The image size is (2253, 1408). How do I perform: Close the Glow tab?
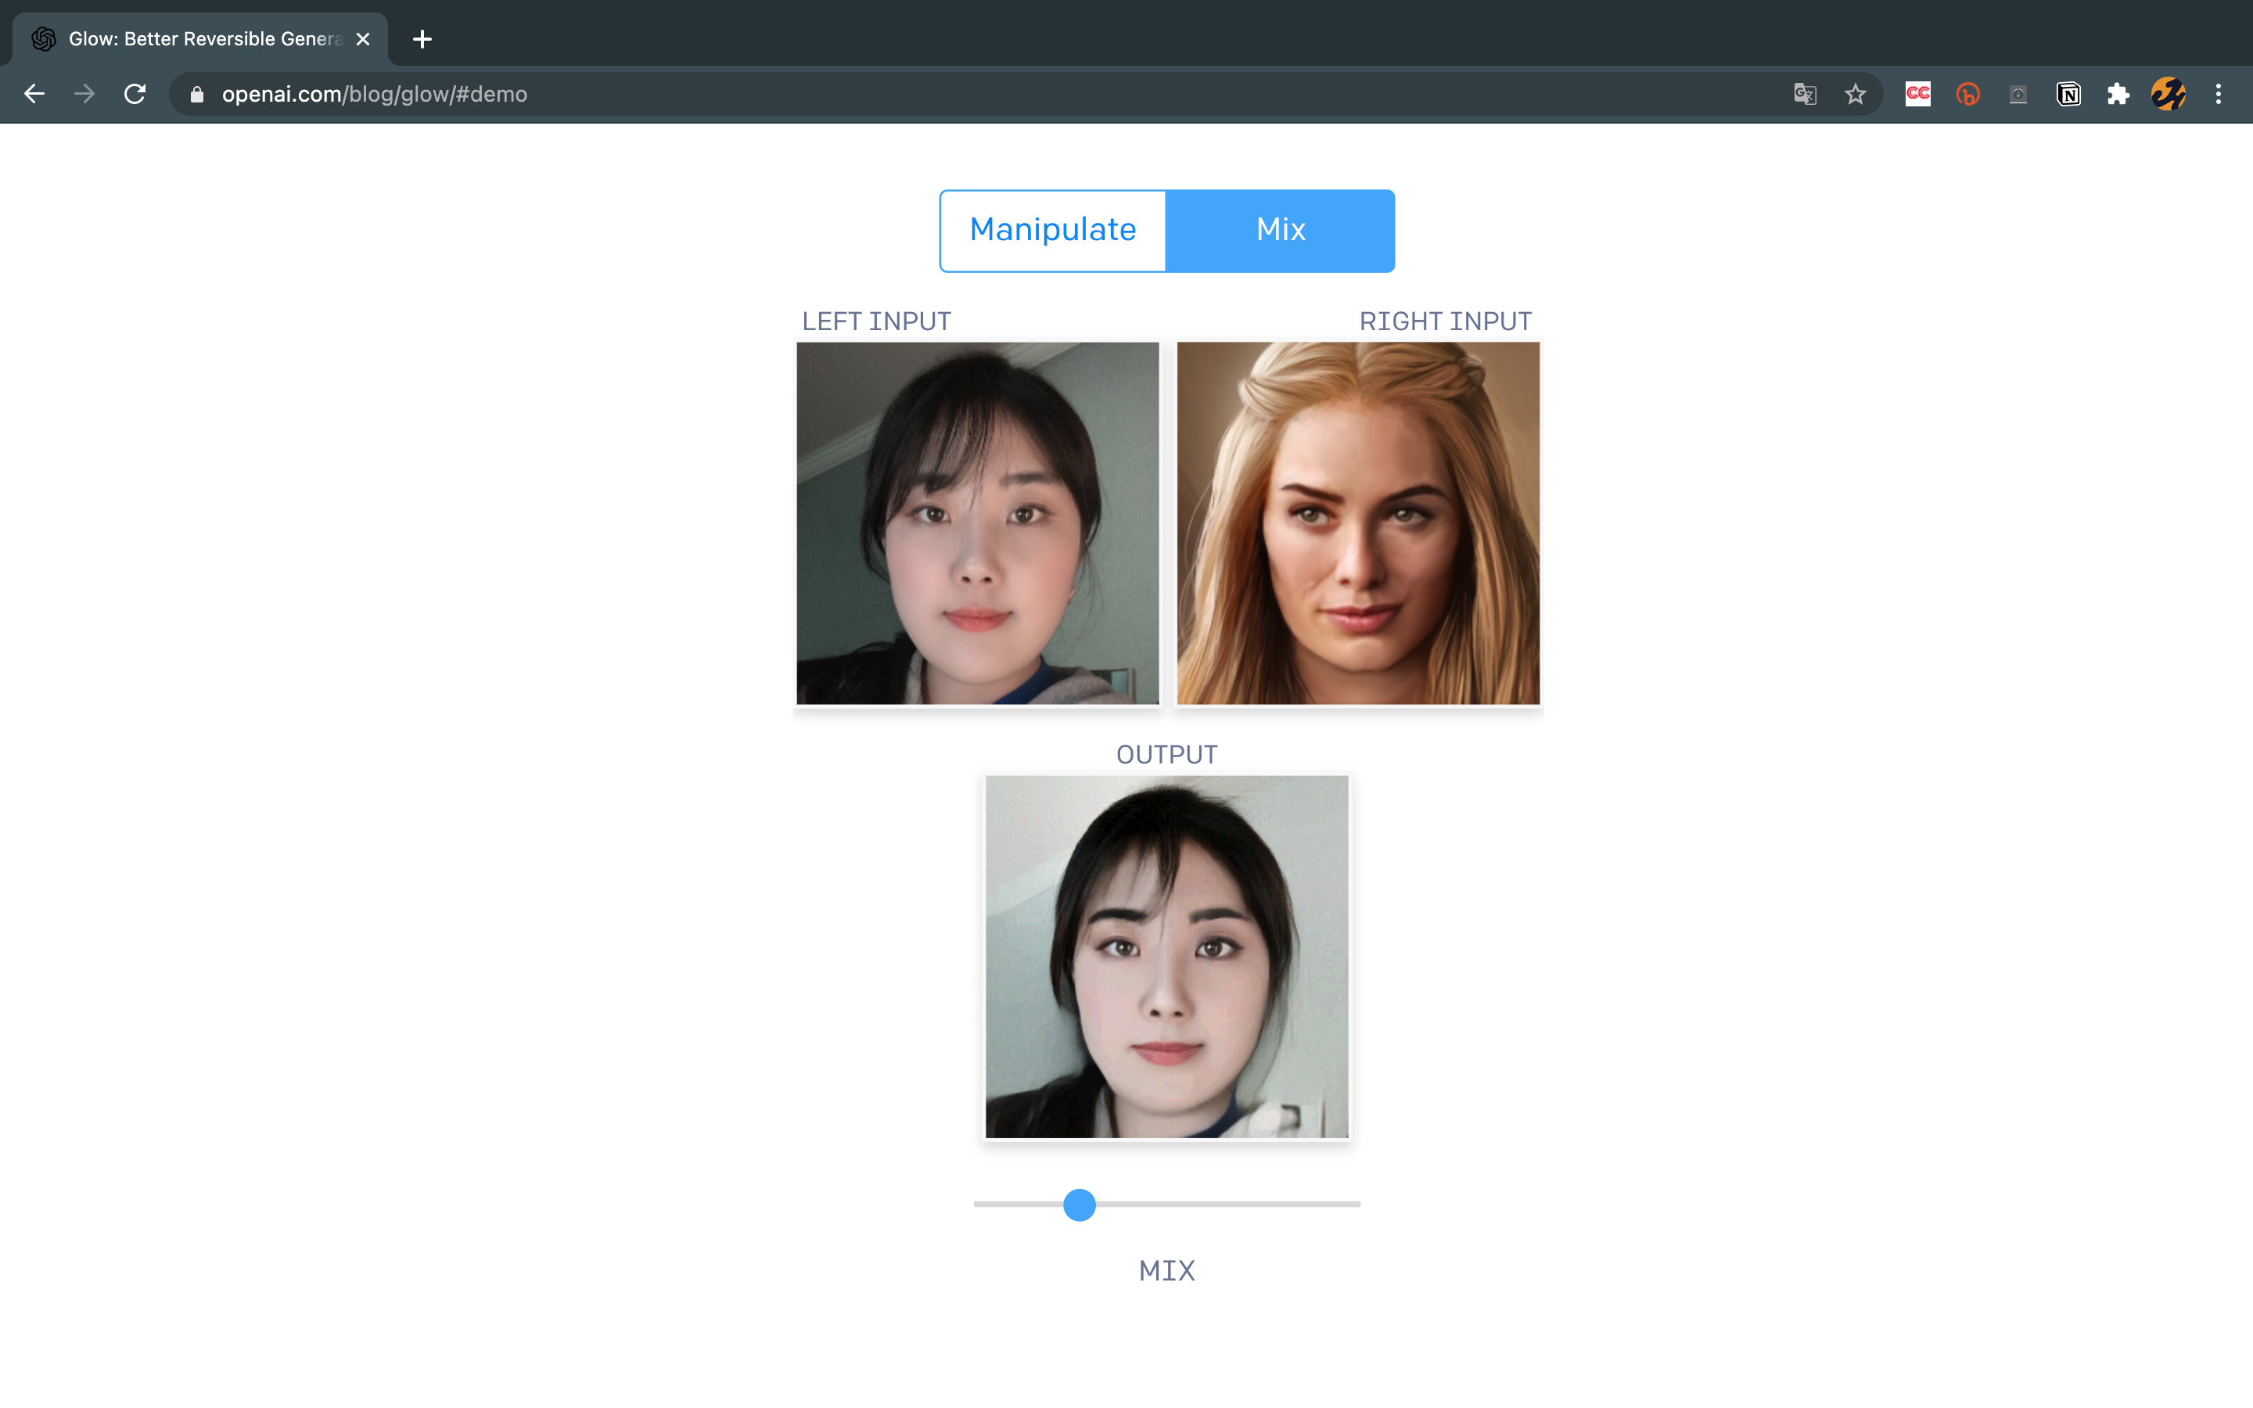(x=363, y=39)
